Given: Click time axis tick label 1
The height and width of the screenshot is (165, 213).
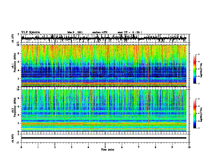Looking at the screenshot, I should pos(38,147).
